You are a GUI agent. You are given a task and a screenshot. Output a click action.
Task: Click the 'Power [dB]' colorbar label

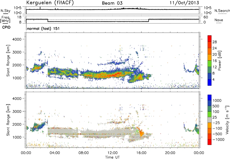coord(220,61)
